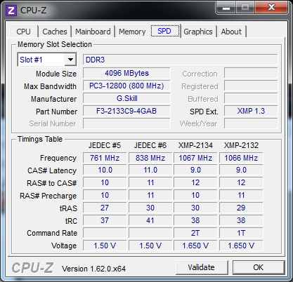This screenshot has height=282, width=293.
Task: Click the 2T command rate cell
Action: coord(195,233)
